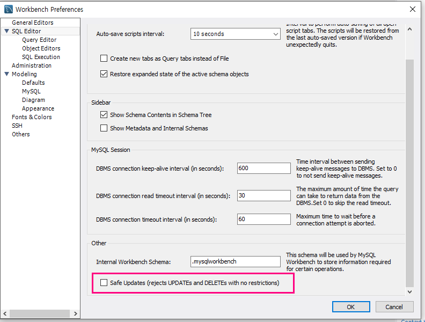This screenshot has height=322, width=425.
Task: Click keep-alive interval field with 600
Action: pos(263,168)
